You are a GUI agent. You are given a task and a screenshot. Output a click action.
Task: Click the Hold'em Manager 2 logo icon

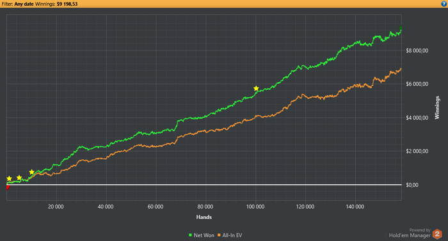[x=437, y=234]
